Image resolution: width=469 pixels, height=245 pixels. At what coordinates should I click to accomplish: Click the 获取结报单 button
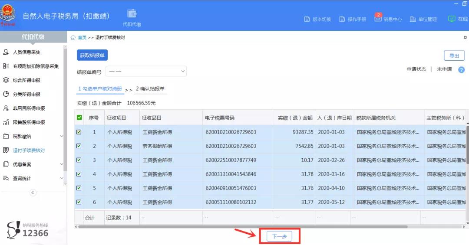pos(92,55)
